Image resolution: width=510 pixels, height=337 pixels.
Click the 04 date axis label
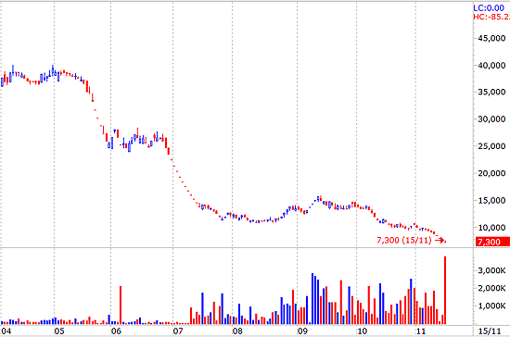pyautogui.click(x=6, y=331)
